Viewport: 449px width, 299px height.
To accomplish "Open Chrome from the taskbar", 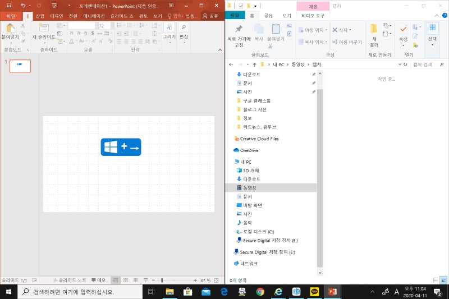I will (260, 292).
